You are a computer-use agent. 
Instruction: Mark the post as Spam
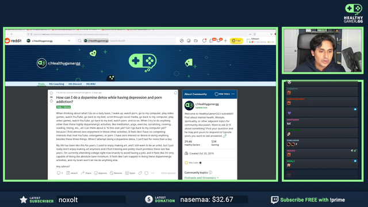click(130, 173)
